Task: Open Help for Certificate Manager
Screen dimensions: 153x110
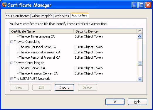Action: click(x=137, y=102)
